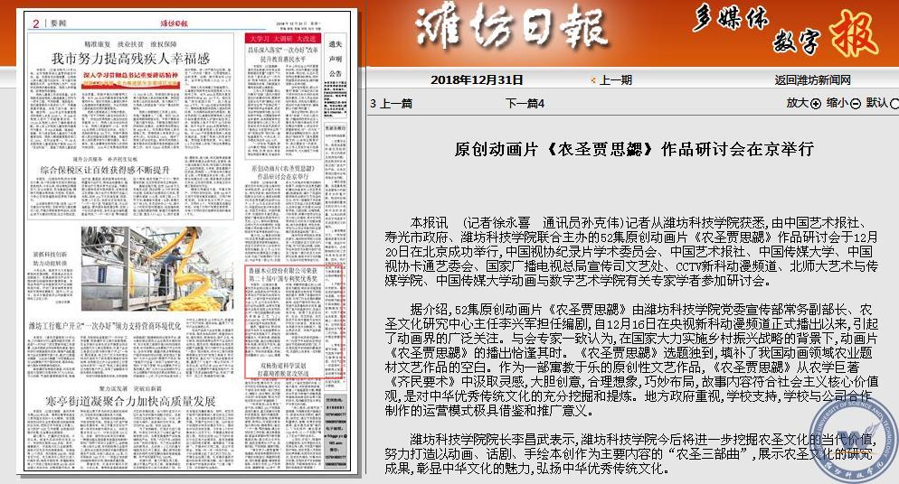Open thumbnail article 综合保税区让百姓获得感不断提升
The image size is (899, 484).
pos(105,170)
